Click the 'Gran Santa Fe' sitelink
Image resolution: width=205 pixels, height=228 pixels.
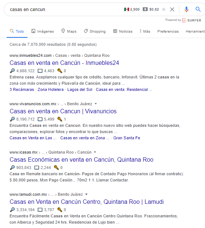coord(127,138)
